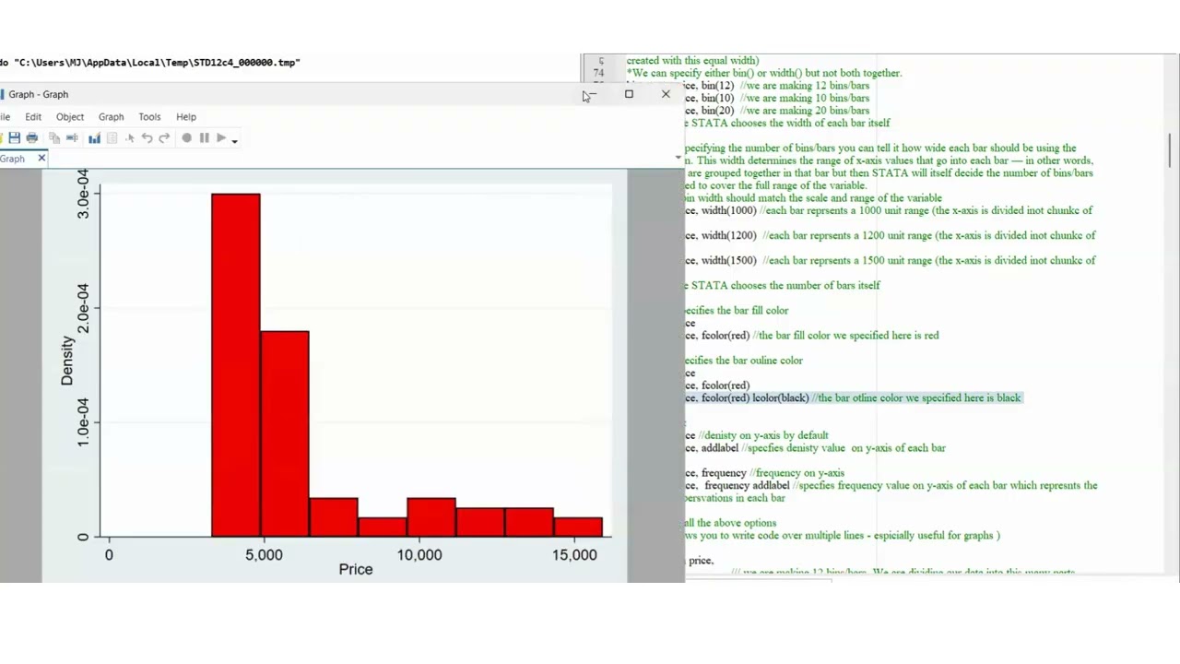Viewport: 1180px width, 664px height.
Task: Minimize the Graph window
Action: (592, 94)
